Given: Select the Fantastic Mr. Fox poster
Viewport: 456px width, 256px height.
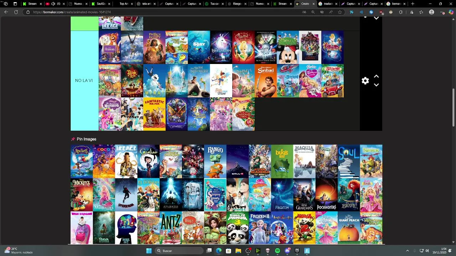Looking at the screenshot, I should pos(154,114).
